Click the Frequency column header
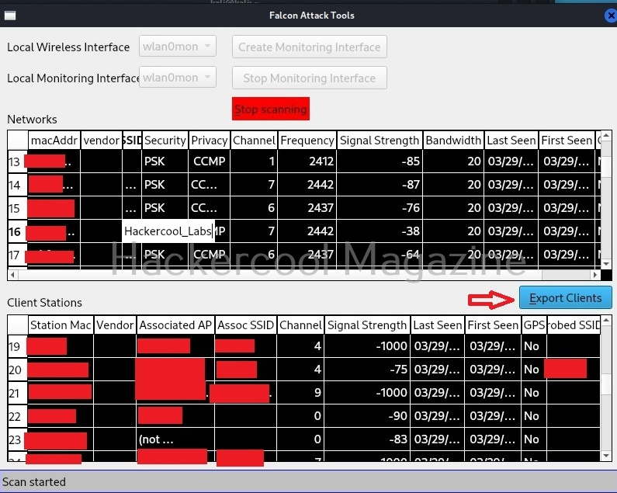This screenshot has height=493, width=617. [x=307, y=141]
